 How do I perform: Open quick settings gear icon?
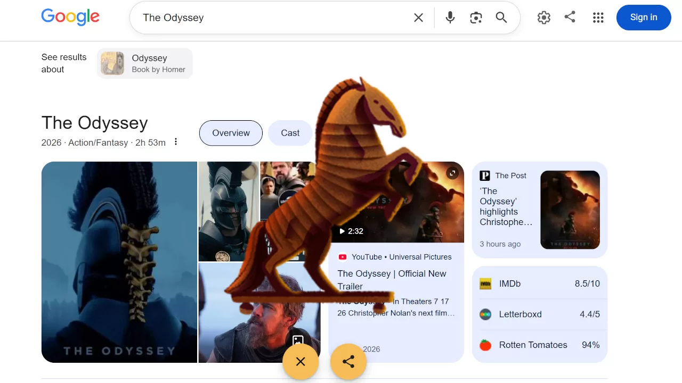pos(544,18)
